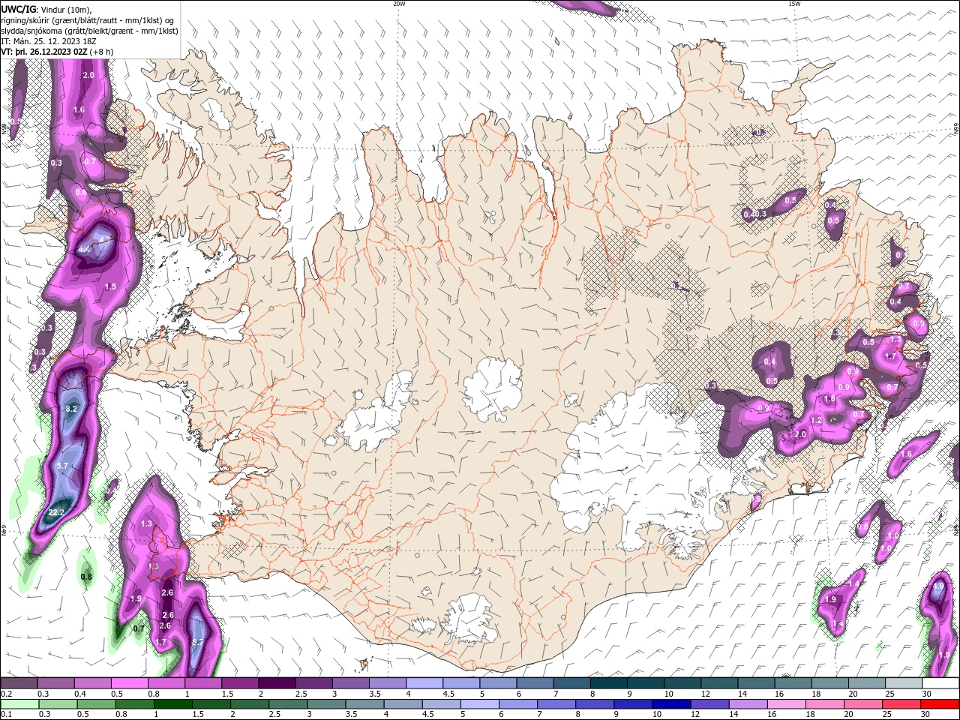Select the dark green swatch between 1 and 1.5 in bottom legend
Image resolution: width=960 pixels, height=720 pixels.
[172, 703]
